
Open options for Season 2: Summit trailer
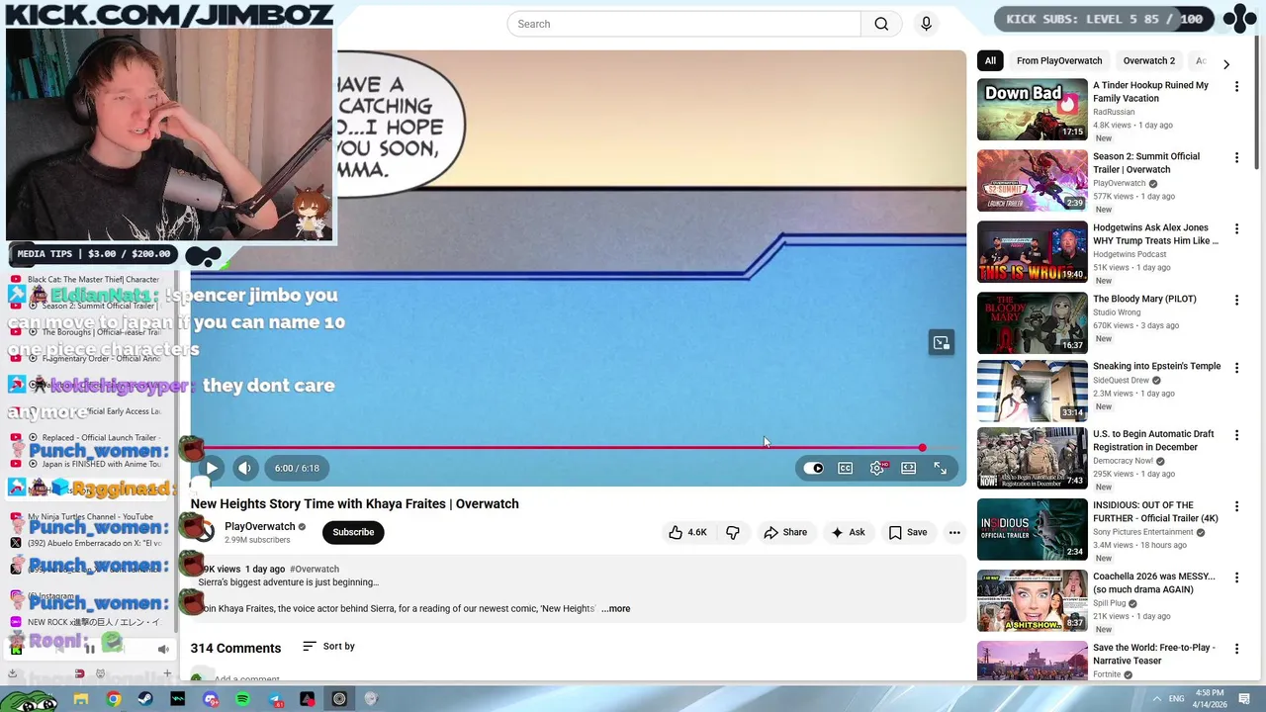[x=1236, y=158]
